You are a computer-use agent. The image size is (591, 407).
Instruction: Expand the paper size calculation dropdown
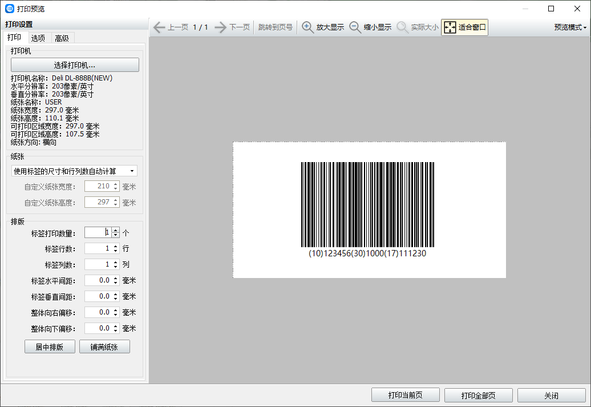pyautogui.click(x=75, y=171)
